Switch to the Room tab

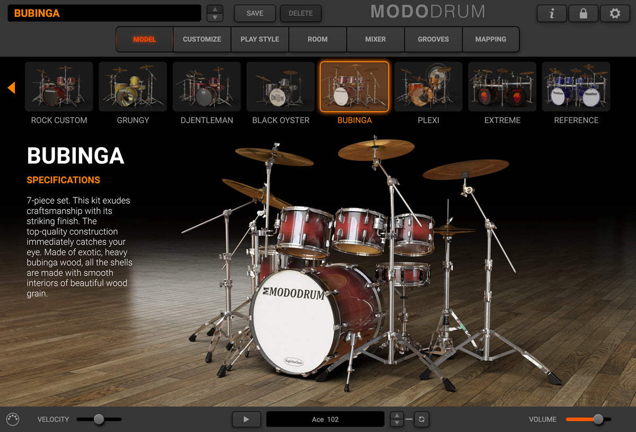click(x=317, y=39)
